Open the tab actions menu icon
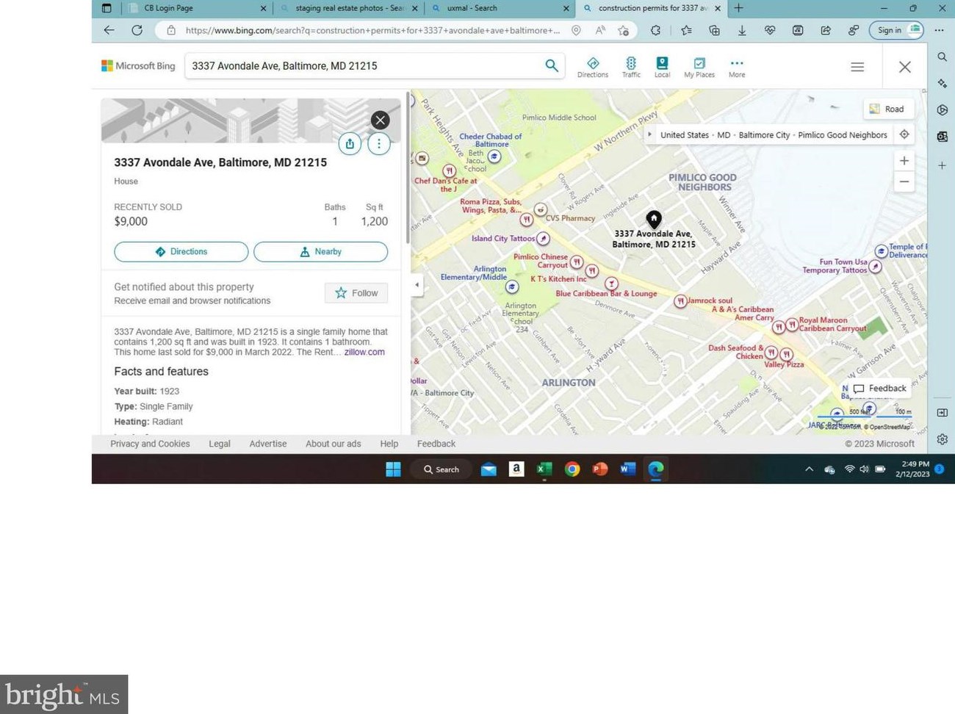This screenshot has height=714, width=955. 107,8
